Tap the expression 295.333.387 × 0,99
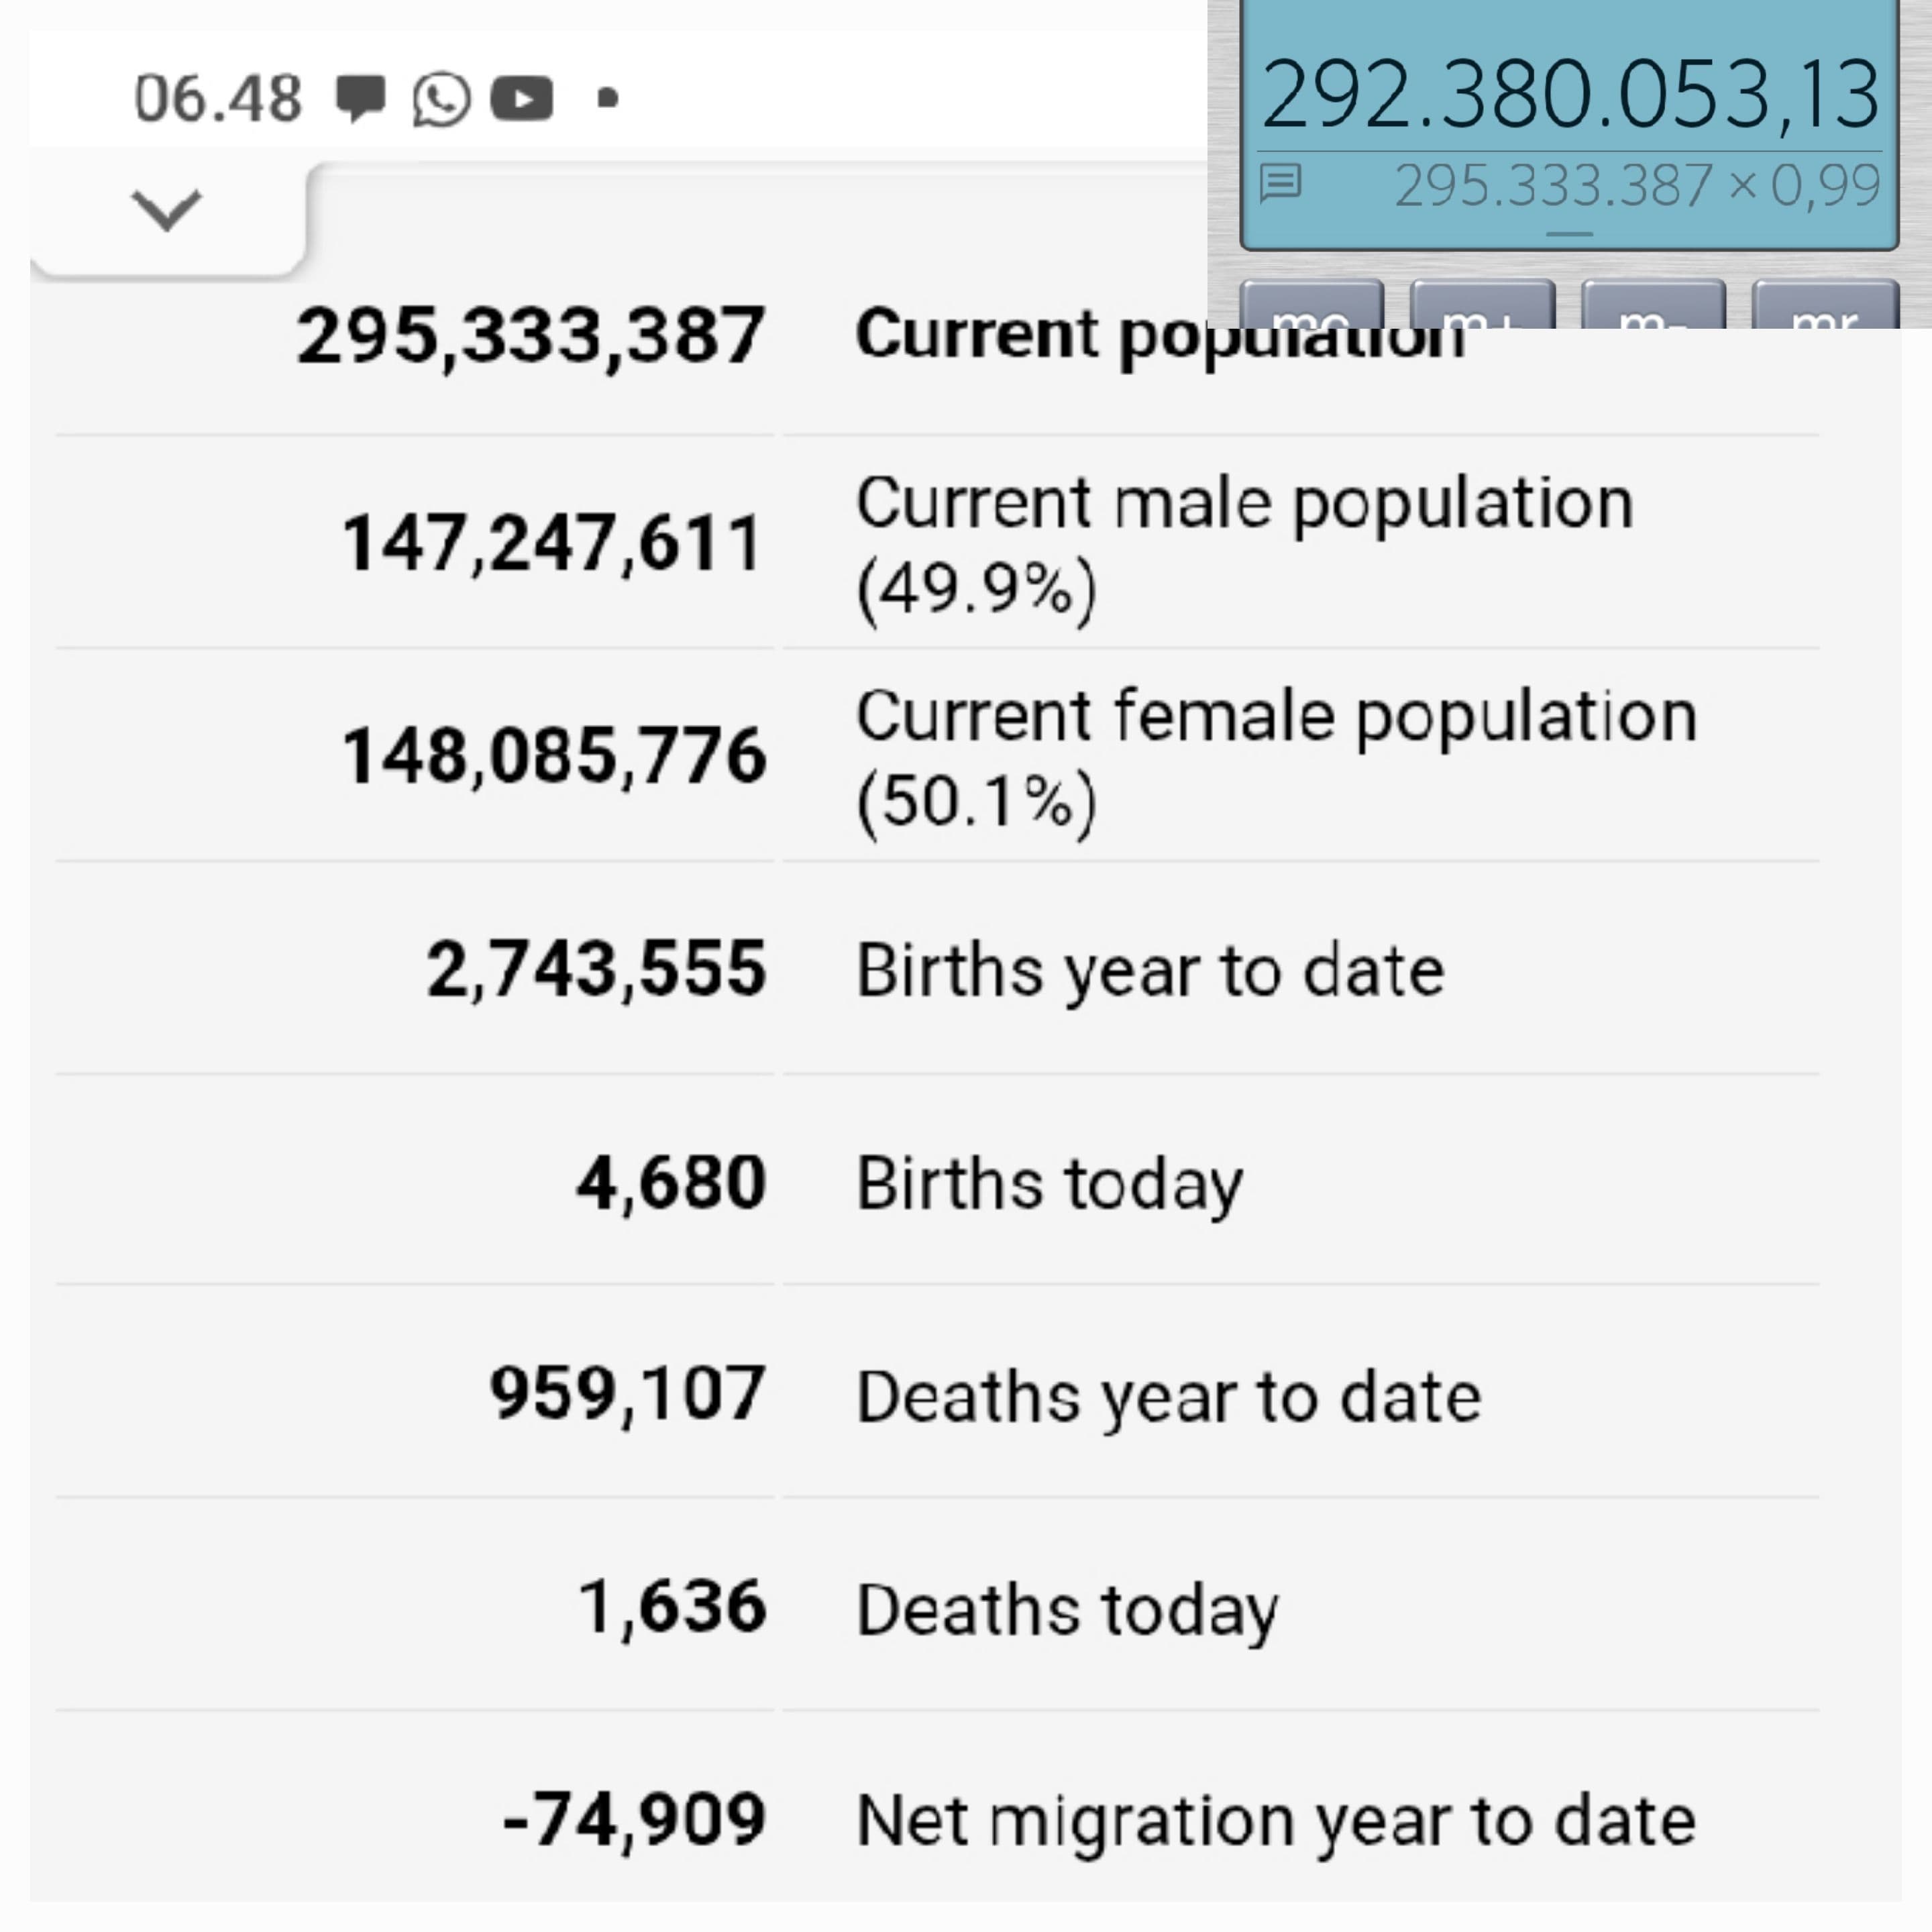This screenshot has height=1932, width=1932. click(x=1637, y=186)
